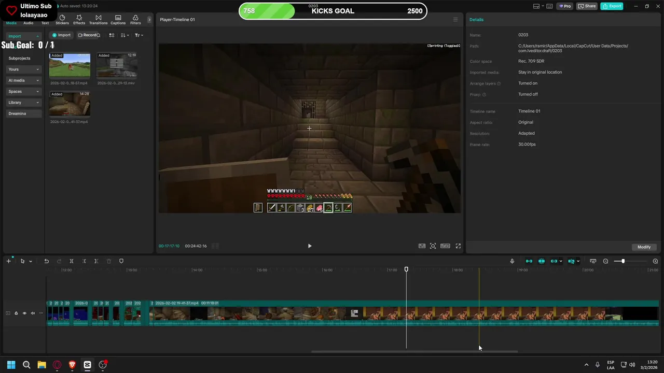This screenshot has height=373, width=664.
Task: Redo the last undone edit
Action: [59, 261]
